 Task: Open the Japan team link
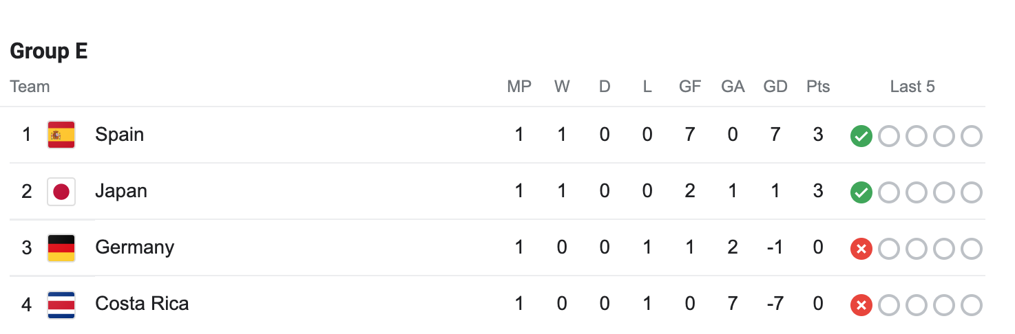click(121, 190)
